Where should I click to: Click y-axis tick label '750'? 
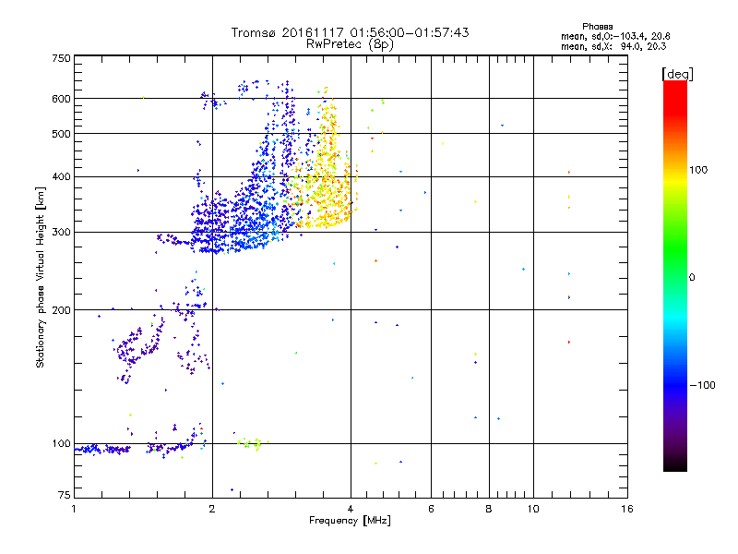pyautogui.click(x=61, y=58)
